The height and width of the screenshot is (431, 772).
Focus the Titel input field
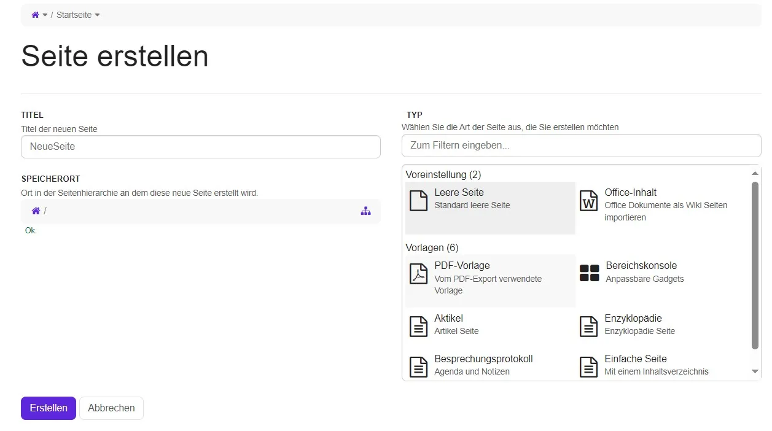(x=200, y=147)
